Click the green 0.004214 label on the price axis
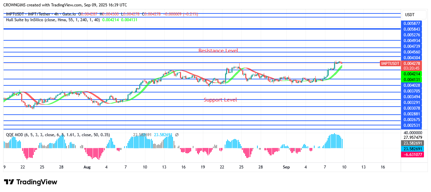This screenshot has width=431, height=192. (x=411, y=74)
